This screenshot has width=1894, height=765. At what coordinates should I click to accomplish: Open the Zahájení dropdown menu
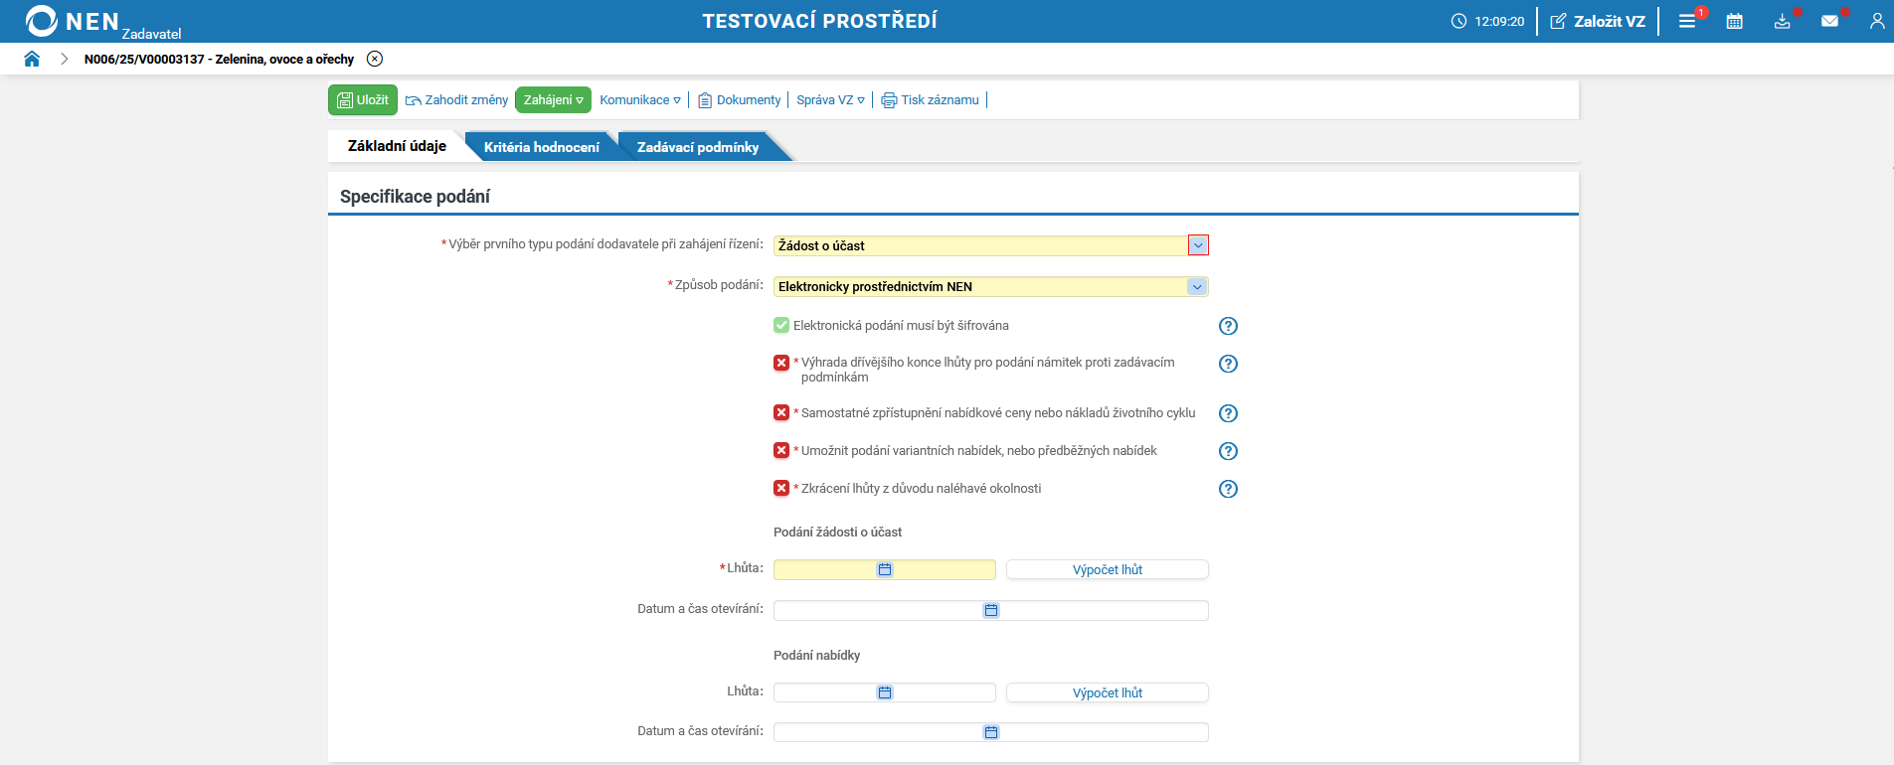[x=553, y=100]
